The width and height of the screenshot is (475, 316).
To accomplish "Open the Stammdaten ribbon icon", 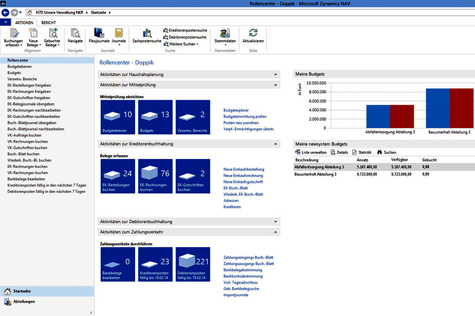I will pyautogui.click(x=225, y=34).
